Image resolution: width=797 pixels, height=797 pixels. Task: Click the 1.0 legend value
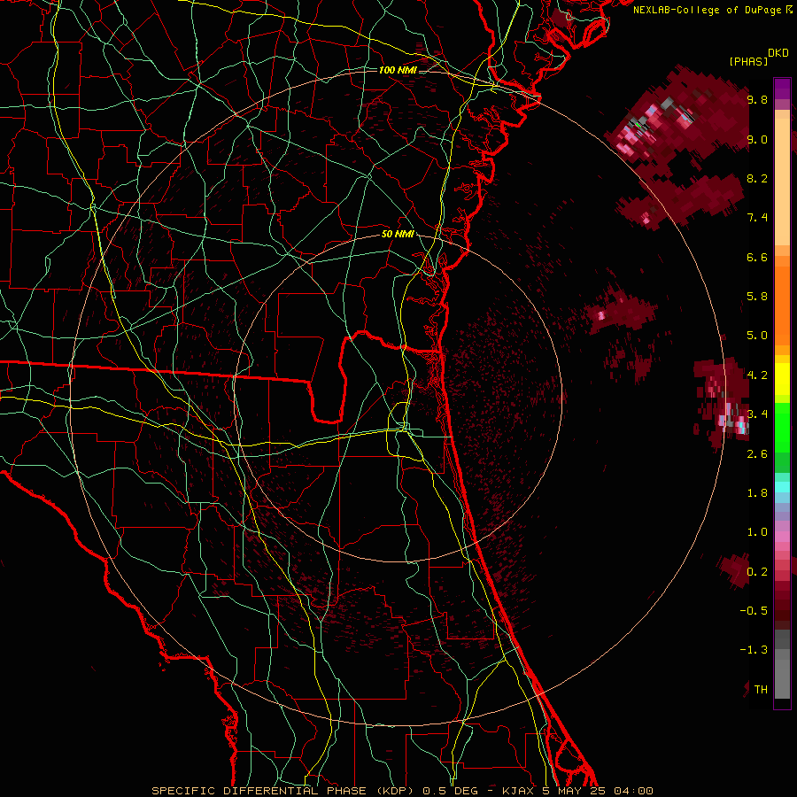coord(757,532)
